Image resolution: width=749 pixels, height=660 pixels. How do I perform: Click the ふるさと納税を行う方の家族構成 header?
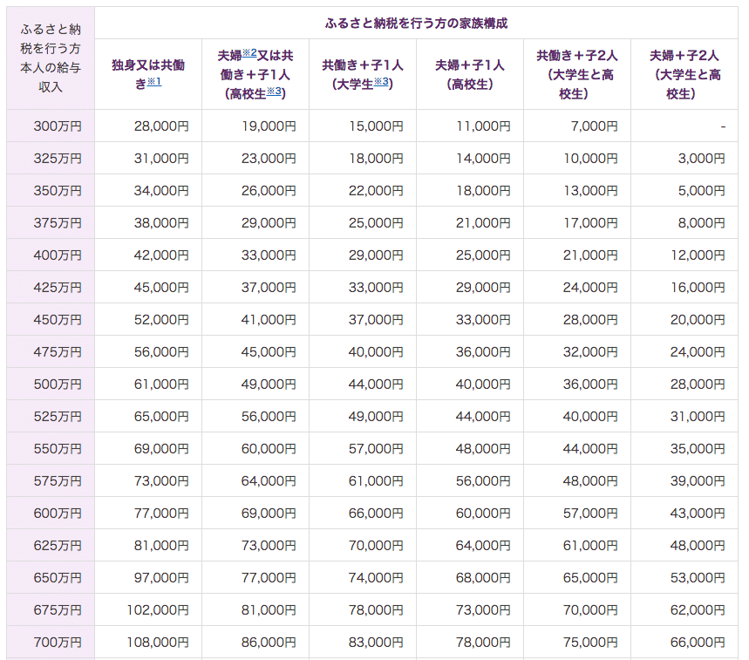click(x=416, y=23)
